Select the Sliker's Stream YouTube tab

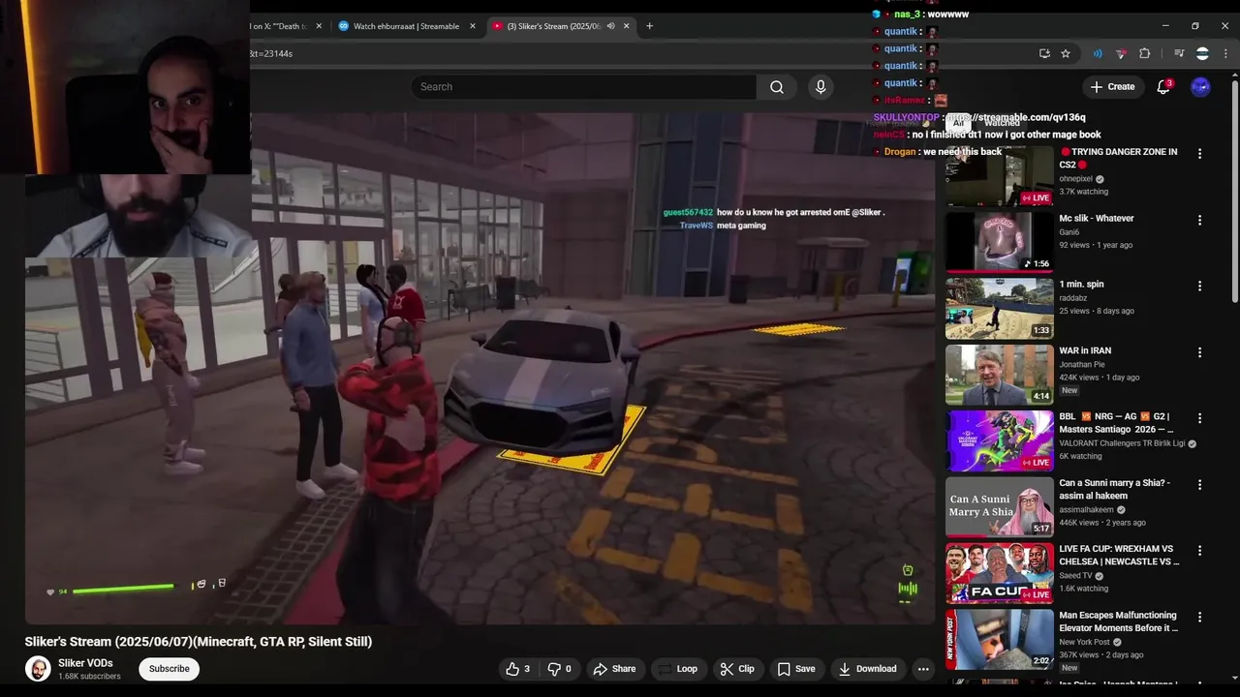point(552,26)
